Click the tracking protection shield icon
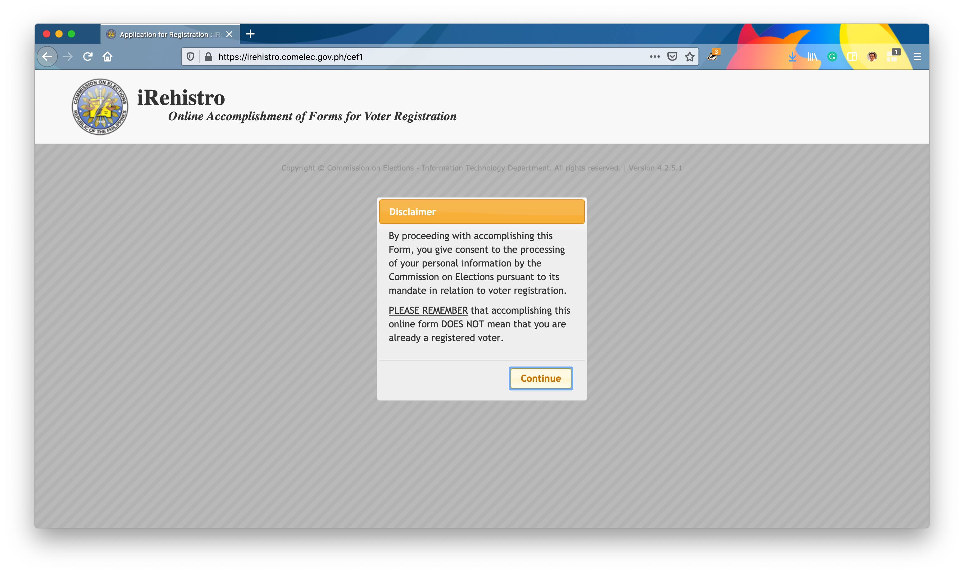The height and width of the screenshot is (574, 964). [190, 57]
